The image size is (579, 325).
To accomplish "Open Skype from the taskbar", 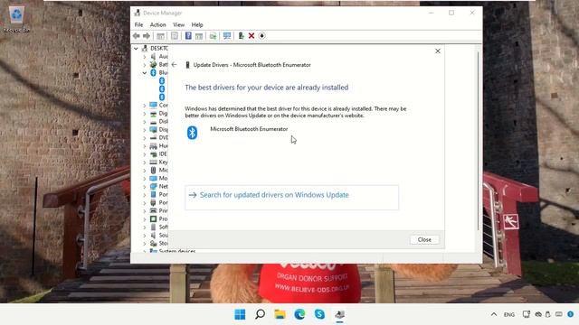I will point(319,314).
